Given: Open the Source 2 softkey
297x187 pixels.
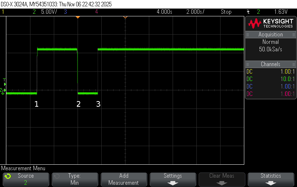Looking at the screenshot, I should point(26,180).
